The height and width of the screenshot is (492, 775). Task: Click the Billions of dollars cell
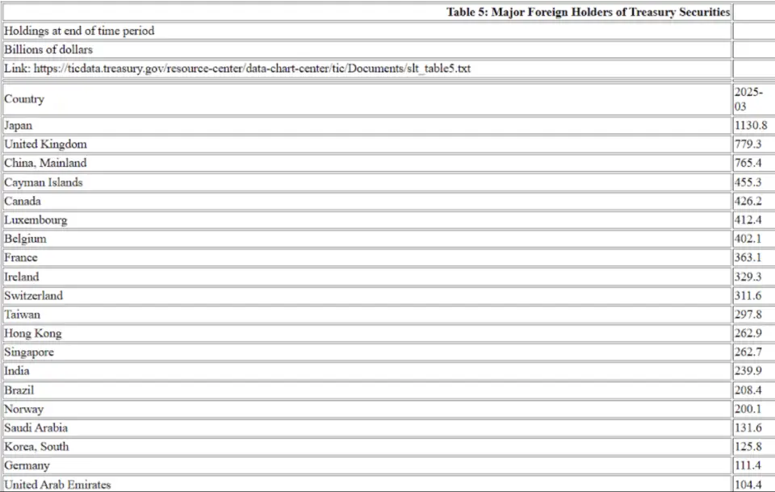coord(367,50)
